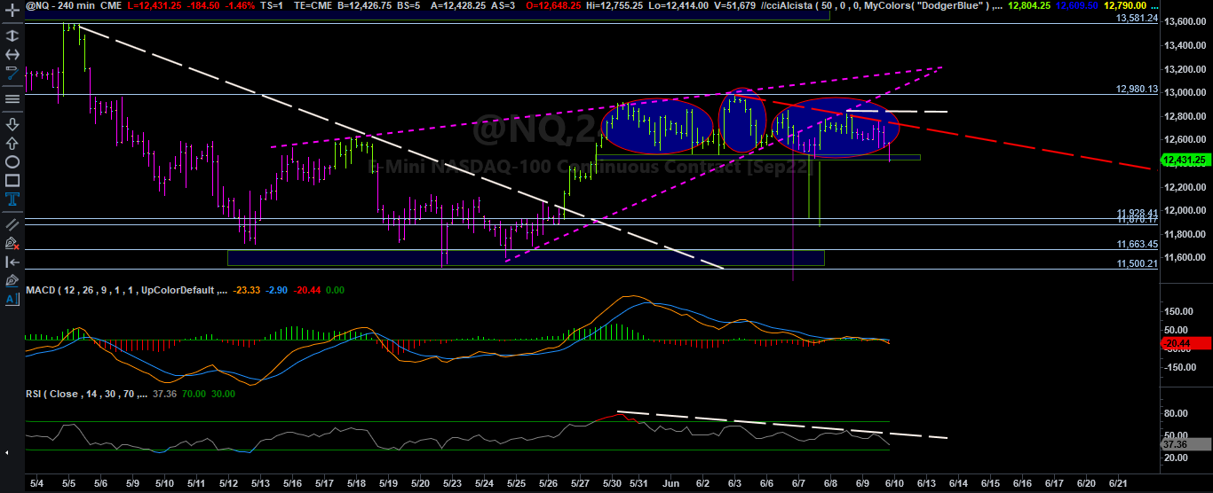The width and height of the screenshot is (1213, 493).
Task: Click the 11,663.45 horizontal line label
Action: point(1137,244)
